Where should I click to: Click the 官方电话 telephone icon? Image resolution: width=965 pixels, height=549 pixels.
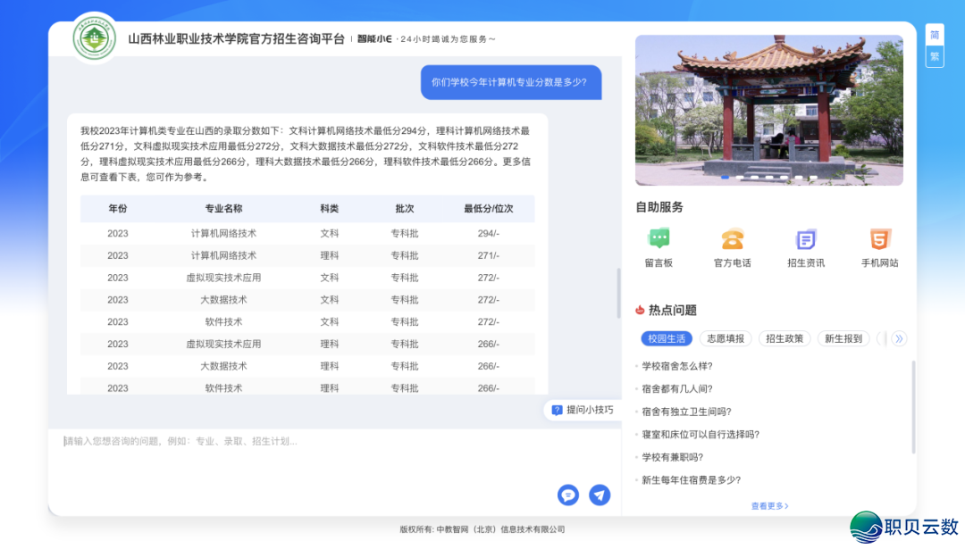pyautogui.click(x=732, y=239)
